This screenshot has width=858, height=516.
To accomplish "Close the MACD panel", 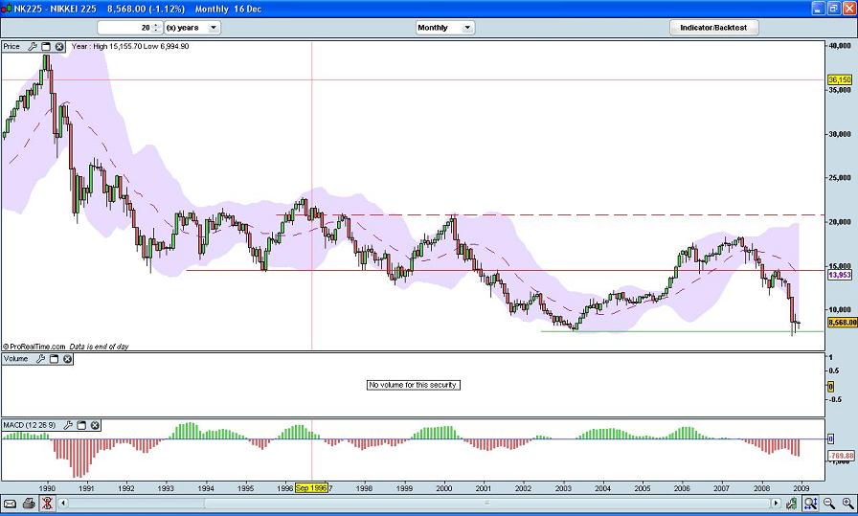I will coord(95,425).
